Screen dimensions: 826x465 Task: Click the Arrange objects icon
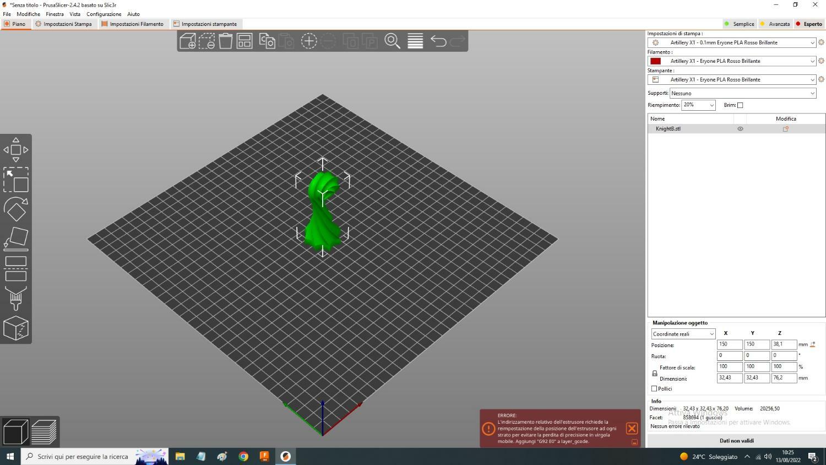[x=244, y=41]
